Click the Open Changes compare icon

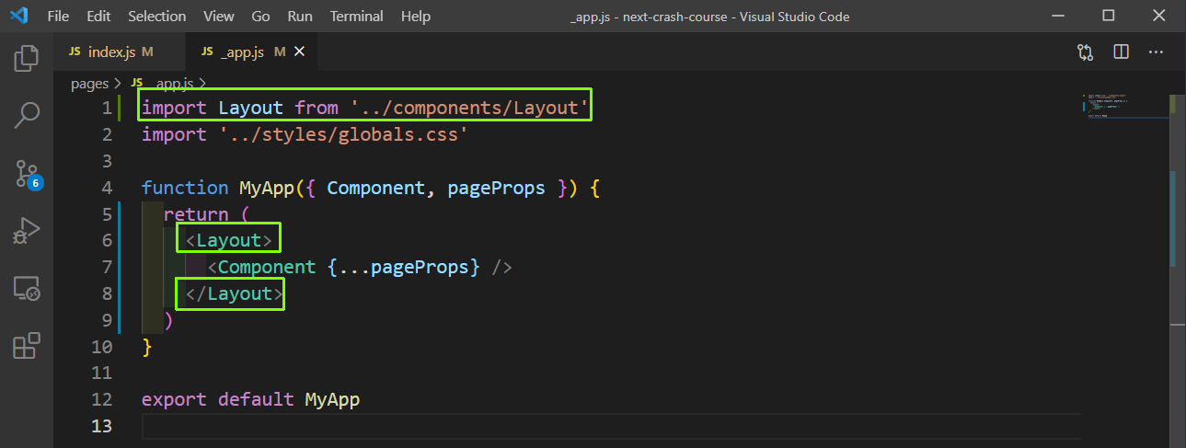[x=1085, y=52]
